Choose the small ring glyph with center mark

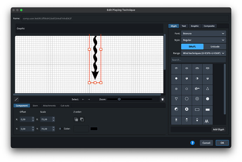point(176,89)
